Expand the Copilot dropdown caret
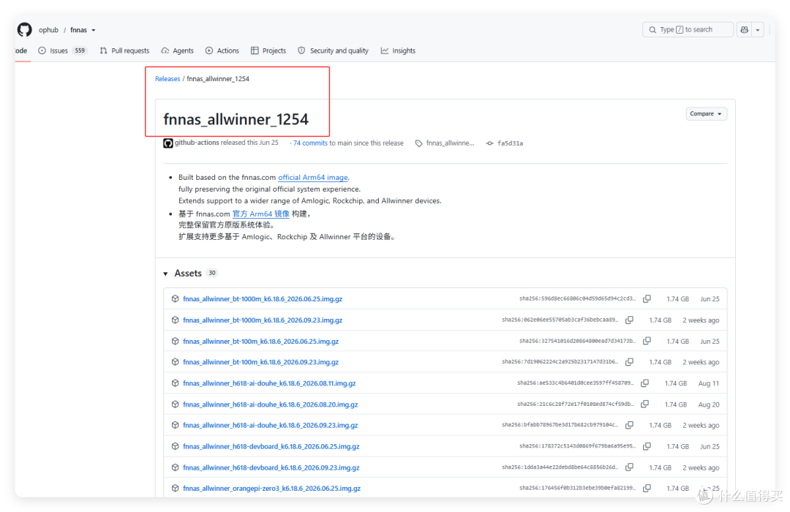 (758, 30)
